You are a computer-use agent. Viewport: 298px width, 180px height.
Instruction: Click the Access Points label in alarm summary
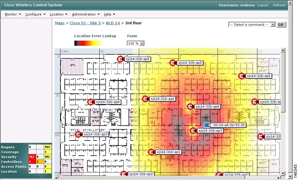click(x=14, y=167)
